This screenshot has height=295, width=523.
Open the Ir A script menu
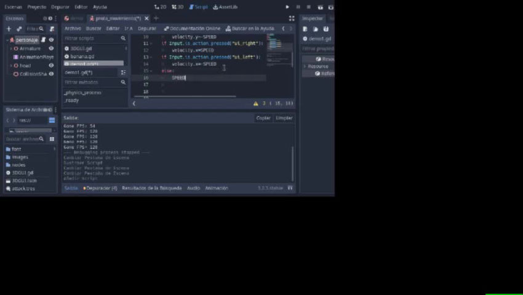[x=129, y=29]
